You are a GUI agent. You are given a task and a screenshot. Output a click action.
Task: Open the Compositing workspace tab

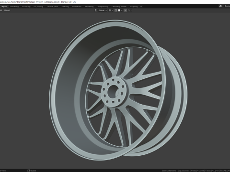point(103,7)
